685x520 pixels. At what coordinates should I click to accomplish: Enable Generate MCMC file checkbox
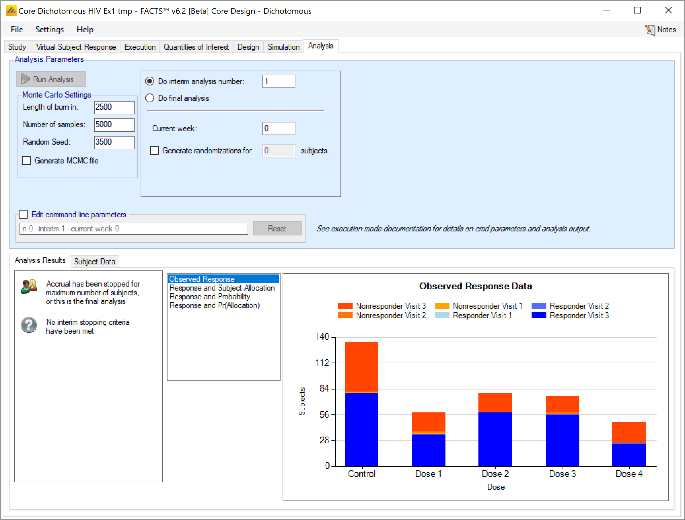pos(27,160)
